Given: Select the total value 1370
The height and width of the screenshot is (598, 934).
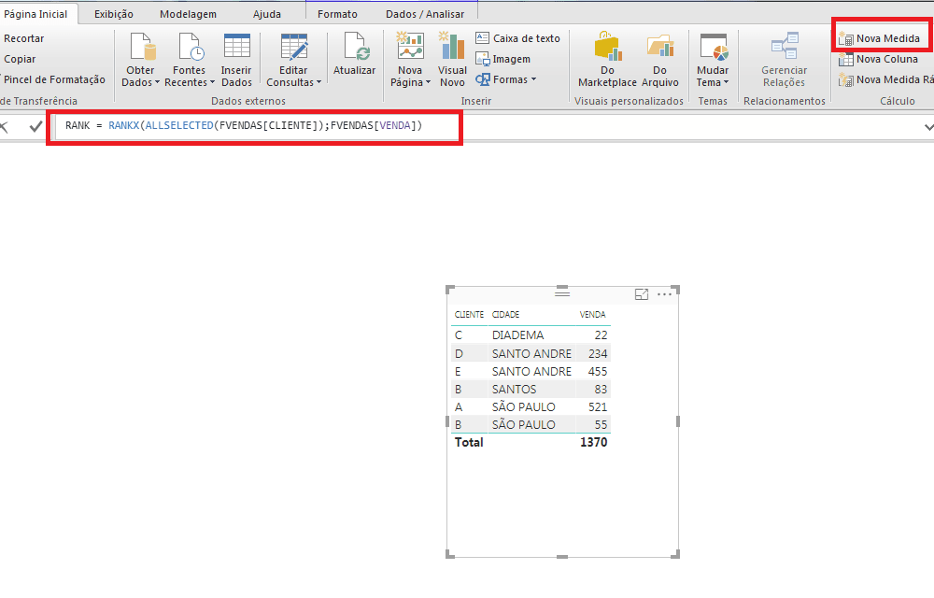Looking at the screenshot, I should 593,442.
